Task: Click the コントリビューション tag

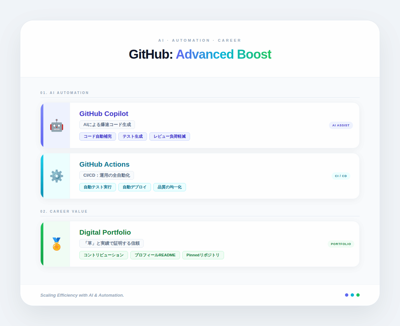Action: [104, 255]
